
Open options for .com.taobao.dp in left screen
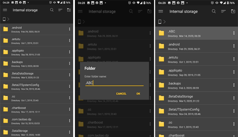[70, 121]
